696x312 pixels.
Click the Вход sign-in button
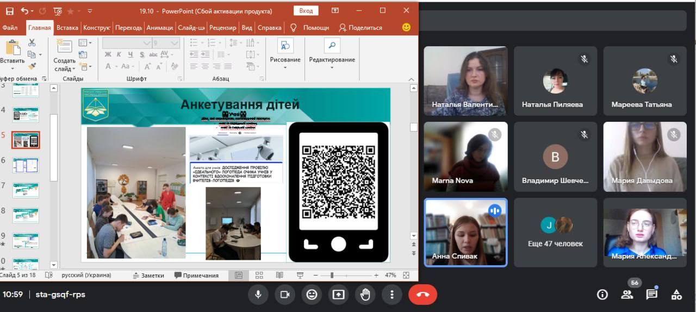point(306,11)
